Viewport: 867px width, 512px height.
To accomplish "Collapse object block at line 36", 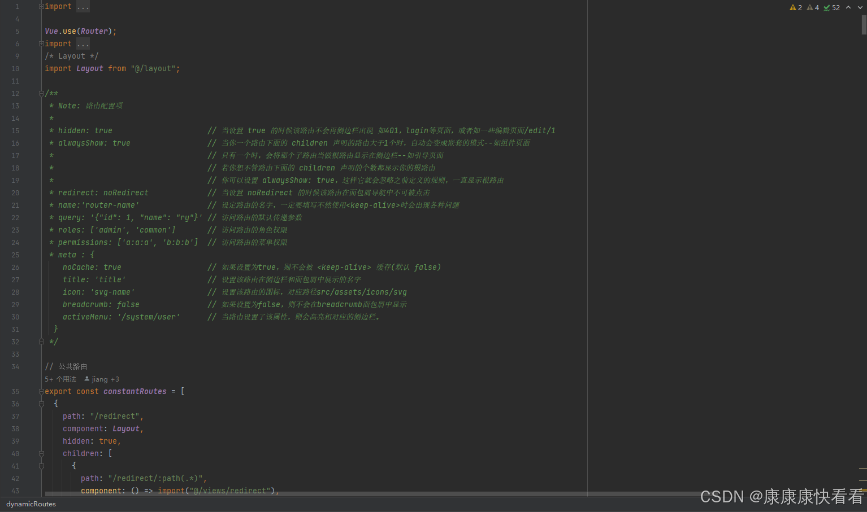I will pyautogui.click(x=41, y=404).
